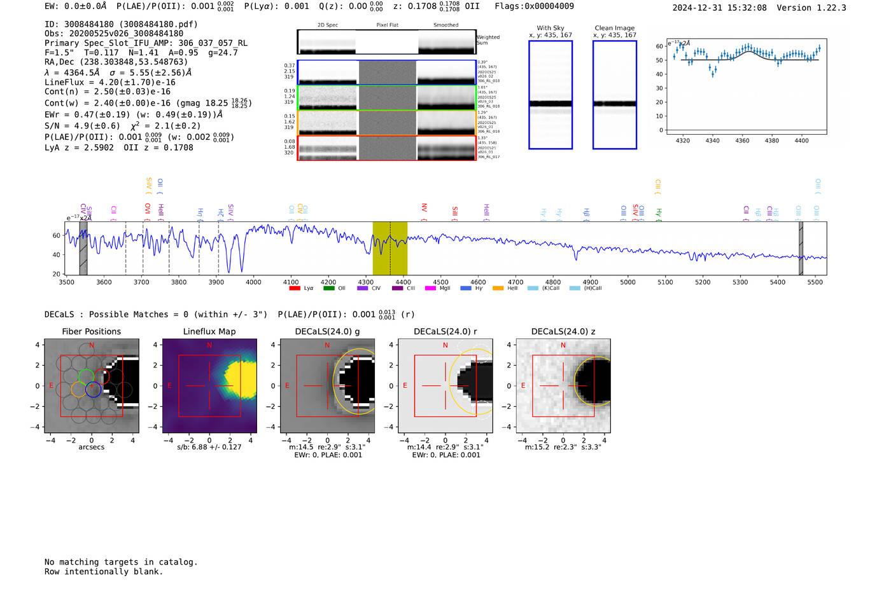Select the red-bordered 2D spectrum row
The image size is (891, 606).
pyautogui.click(x=387, y=148)
